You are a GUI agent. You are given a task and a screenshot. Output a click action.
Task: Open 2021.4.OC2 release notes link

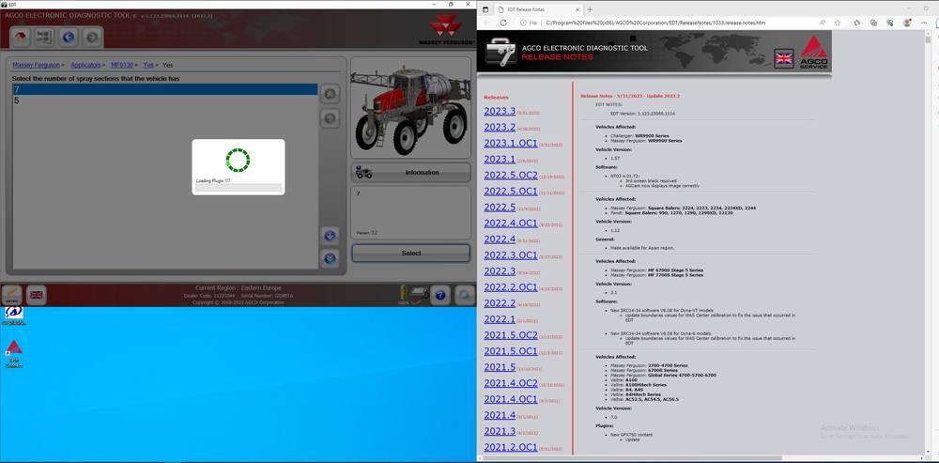click(510, 383)
